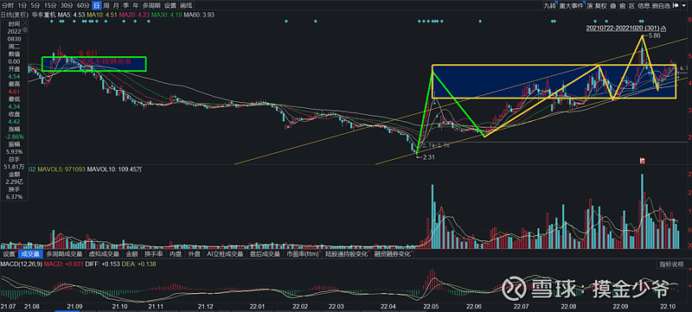Click the red event icon near 22.09

(643, 160)
